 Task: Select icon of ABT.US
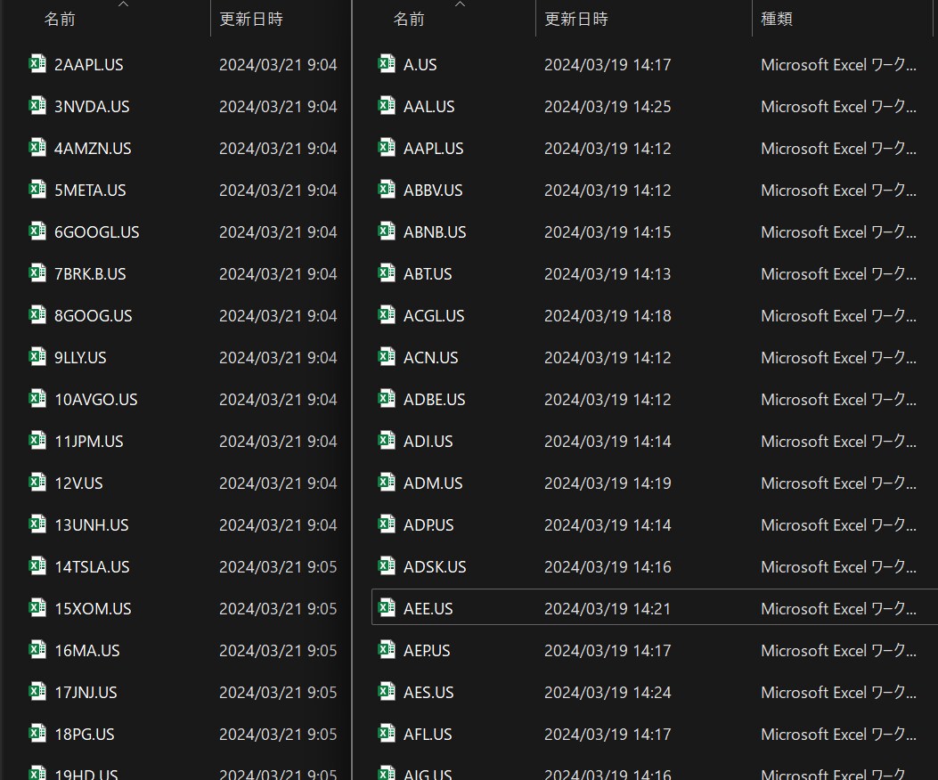coord(387,272)
